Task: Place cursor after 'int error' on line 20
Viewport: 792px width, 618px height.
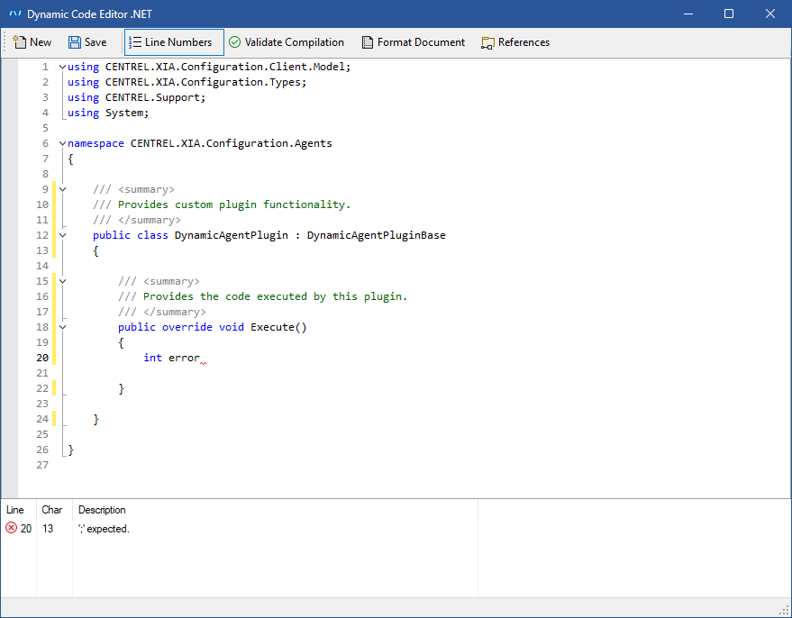Action: [200, 358]
